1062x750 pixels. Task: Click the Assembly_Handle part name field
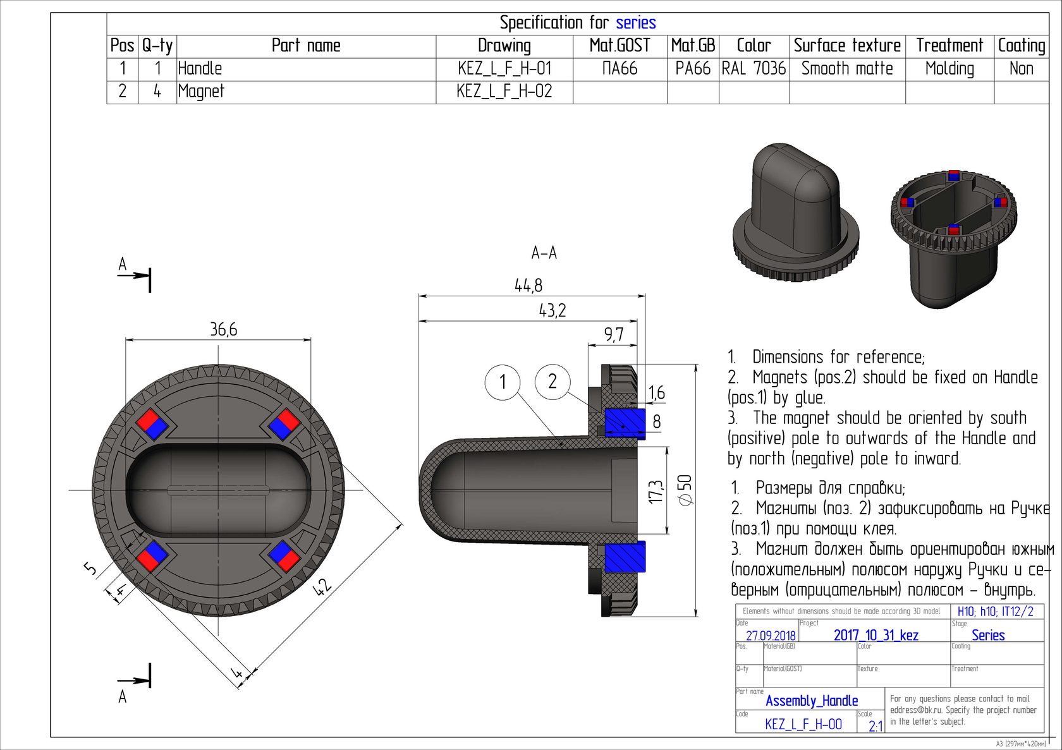pyautogui.click(x=812, y=701)
